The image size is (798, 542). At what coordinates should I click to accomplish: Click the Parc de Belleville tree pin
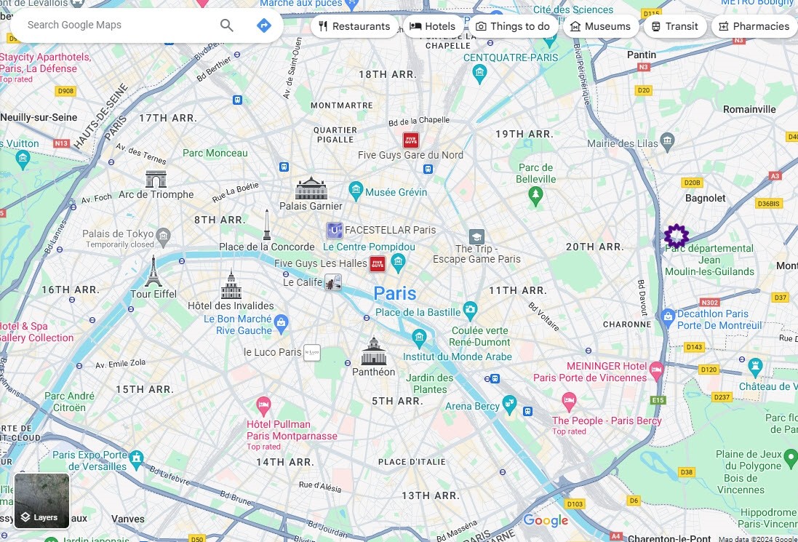click(535, 196)
